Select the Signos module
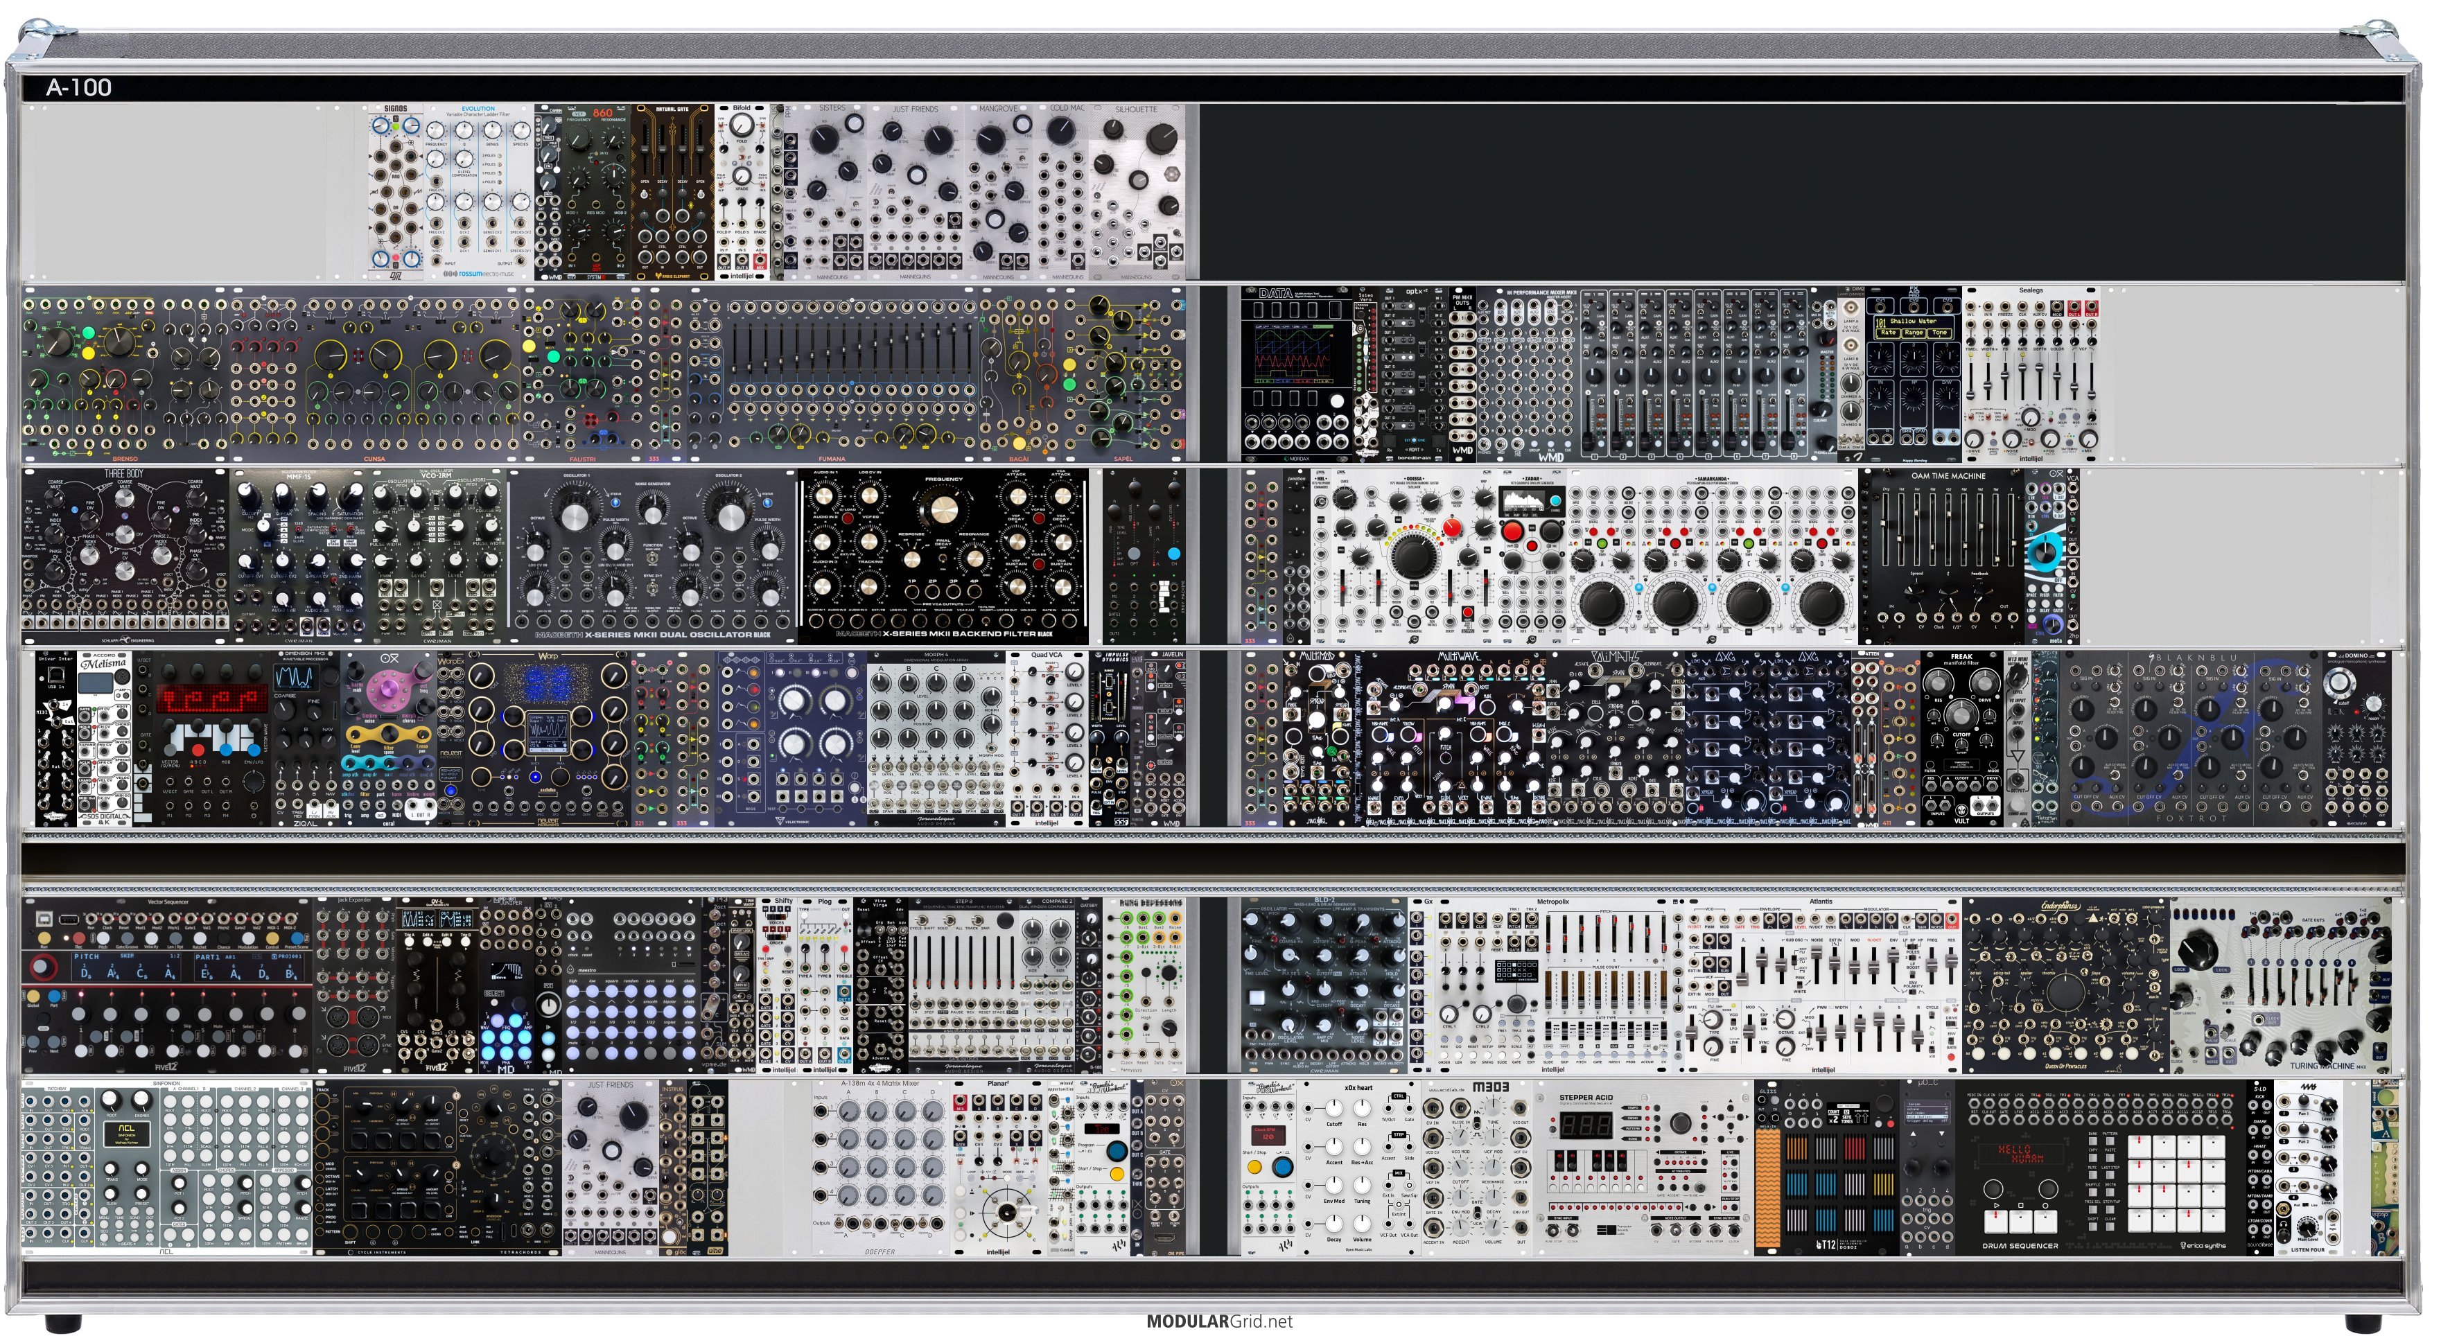 [396, 191]
